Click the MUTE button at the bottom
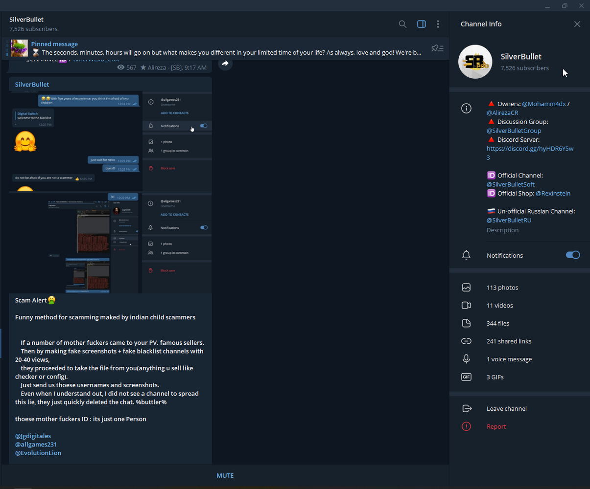This screenshot has width=590, height=489. [225, 475]
